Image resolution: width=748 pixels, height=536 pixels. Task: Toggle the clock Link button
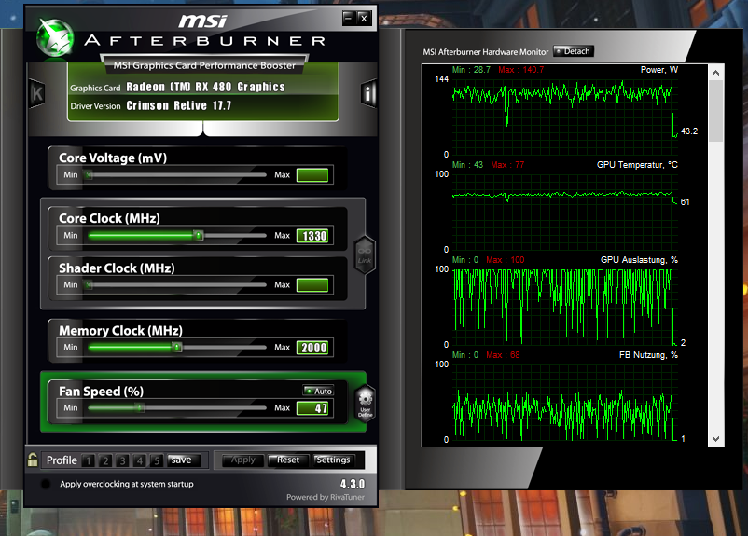[x=365, y=254]
